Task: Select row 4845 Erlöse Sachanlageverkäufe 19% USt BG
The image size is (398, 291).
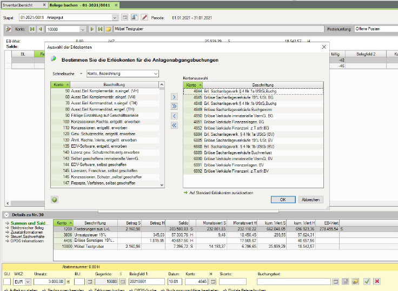Action: point(253,97)
